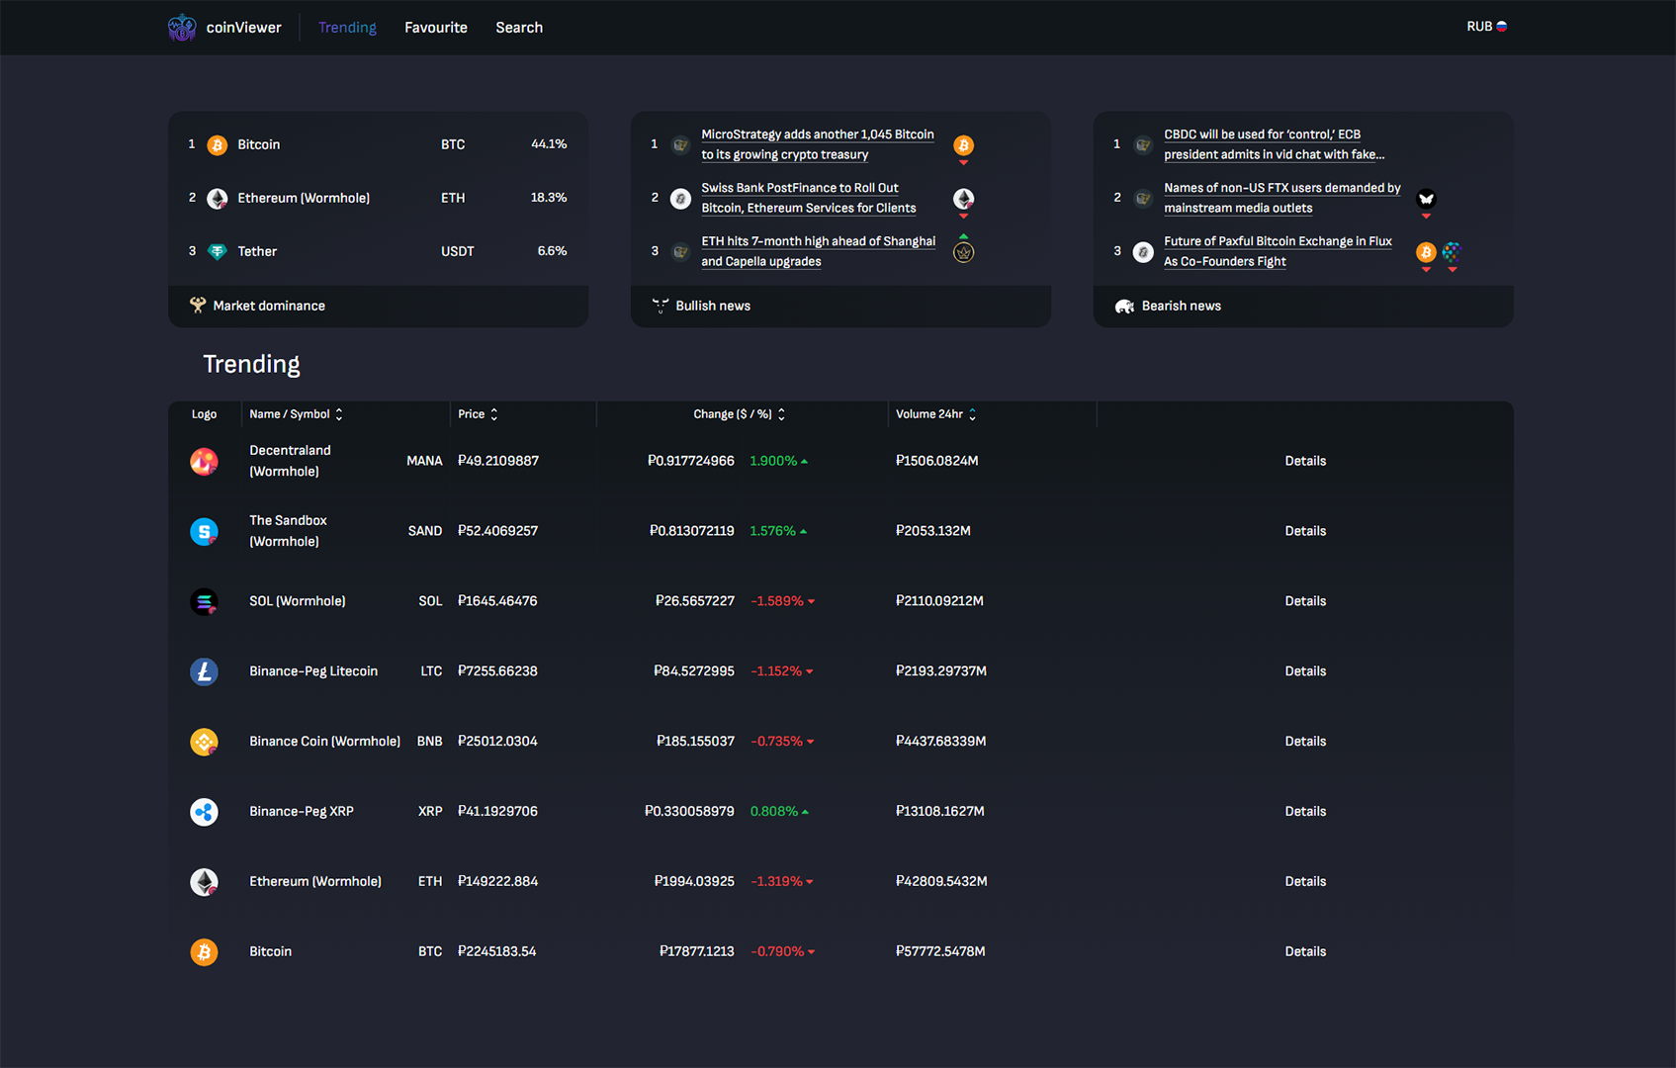Click ETH 18.3% dominance value

click(x=549, y=198)
